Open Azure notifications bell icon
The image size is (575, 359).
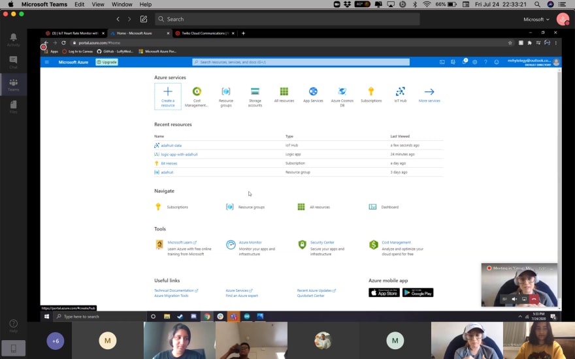465,62
